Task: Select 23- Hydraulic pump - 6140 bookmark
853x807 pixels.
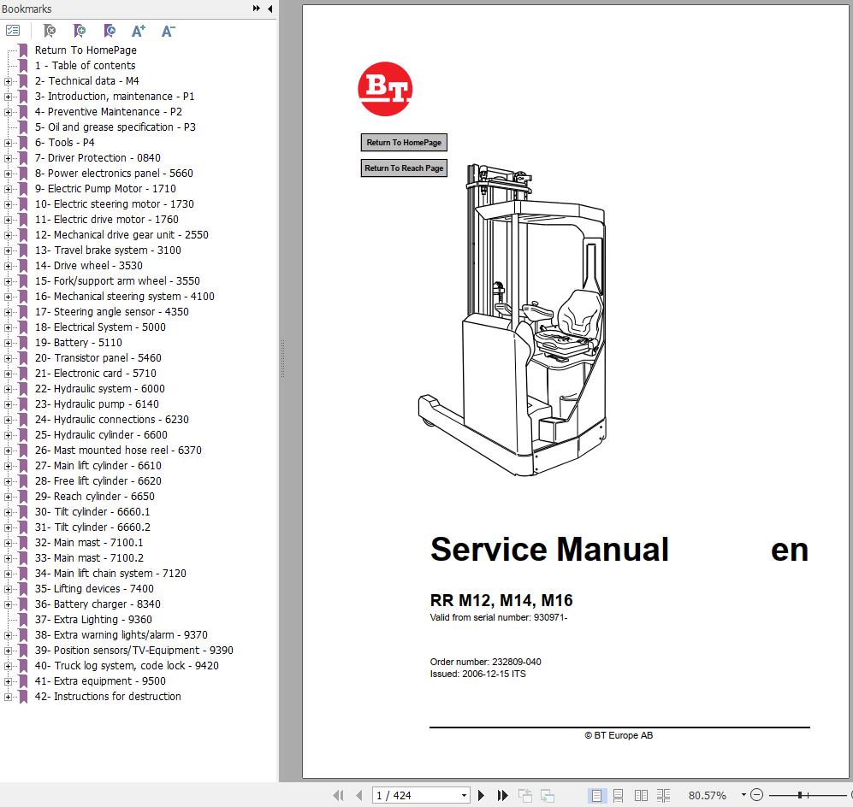Action: (97, 404)
